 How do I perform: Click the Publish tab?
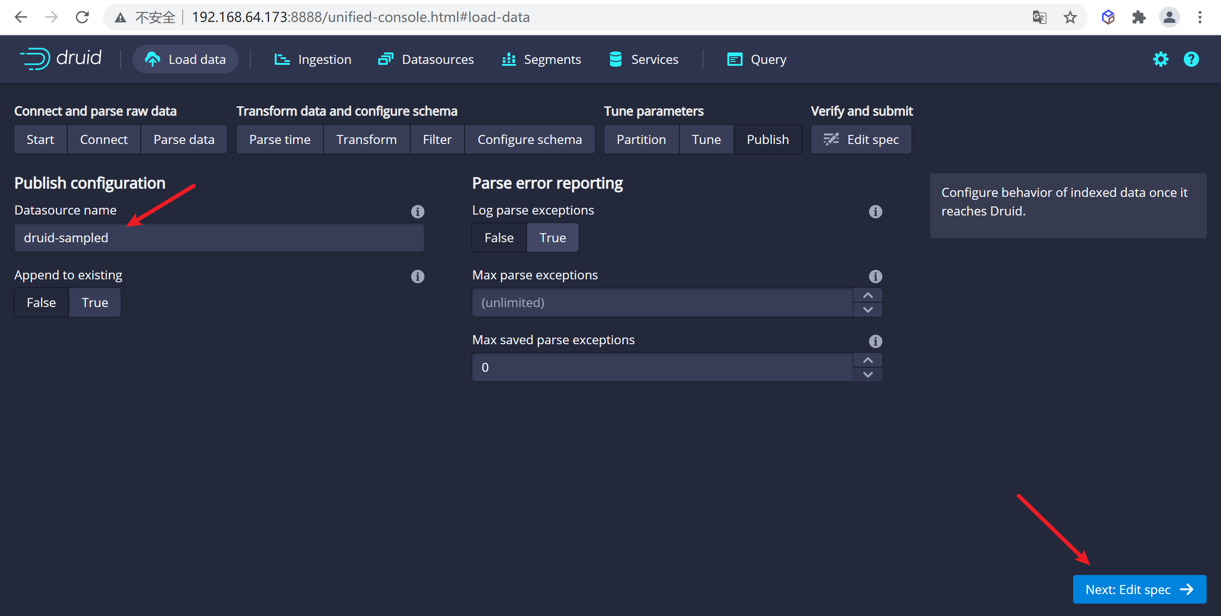click(x=767, y=139)
